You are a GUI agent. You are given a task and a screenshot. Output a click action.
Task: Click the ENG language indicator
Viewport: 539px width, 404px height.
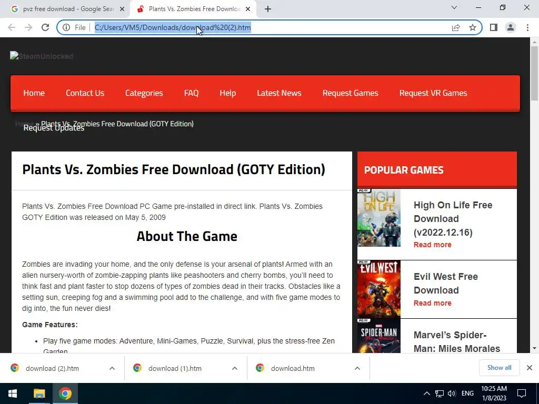pos(467,393)
